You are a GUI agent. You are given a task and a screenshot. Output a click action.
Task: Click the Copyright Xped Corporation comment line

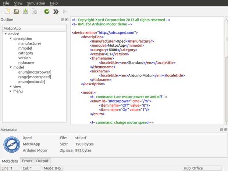tap(121, 20)
